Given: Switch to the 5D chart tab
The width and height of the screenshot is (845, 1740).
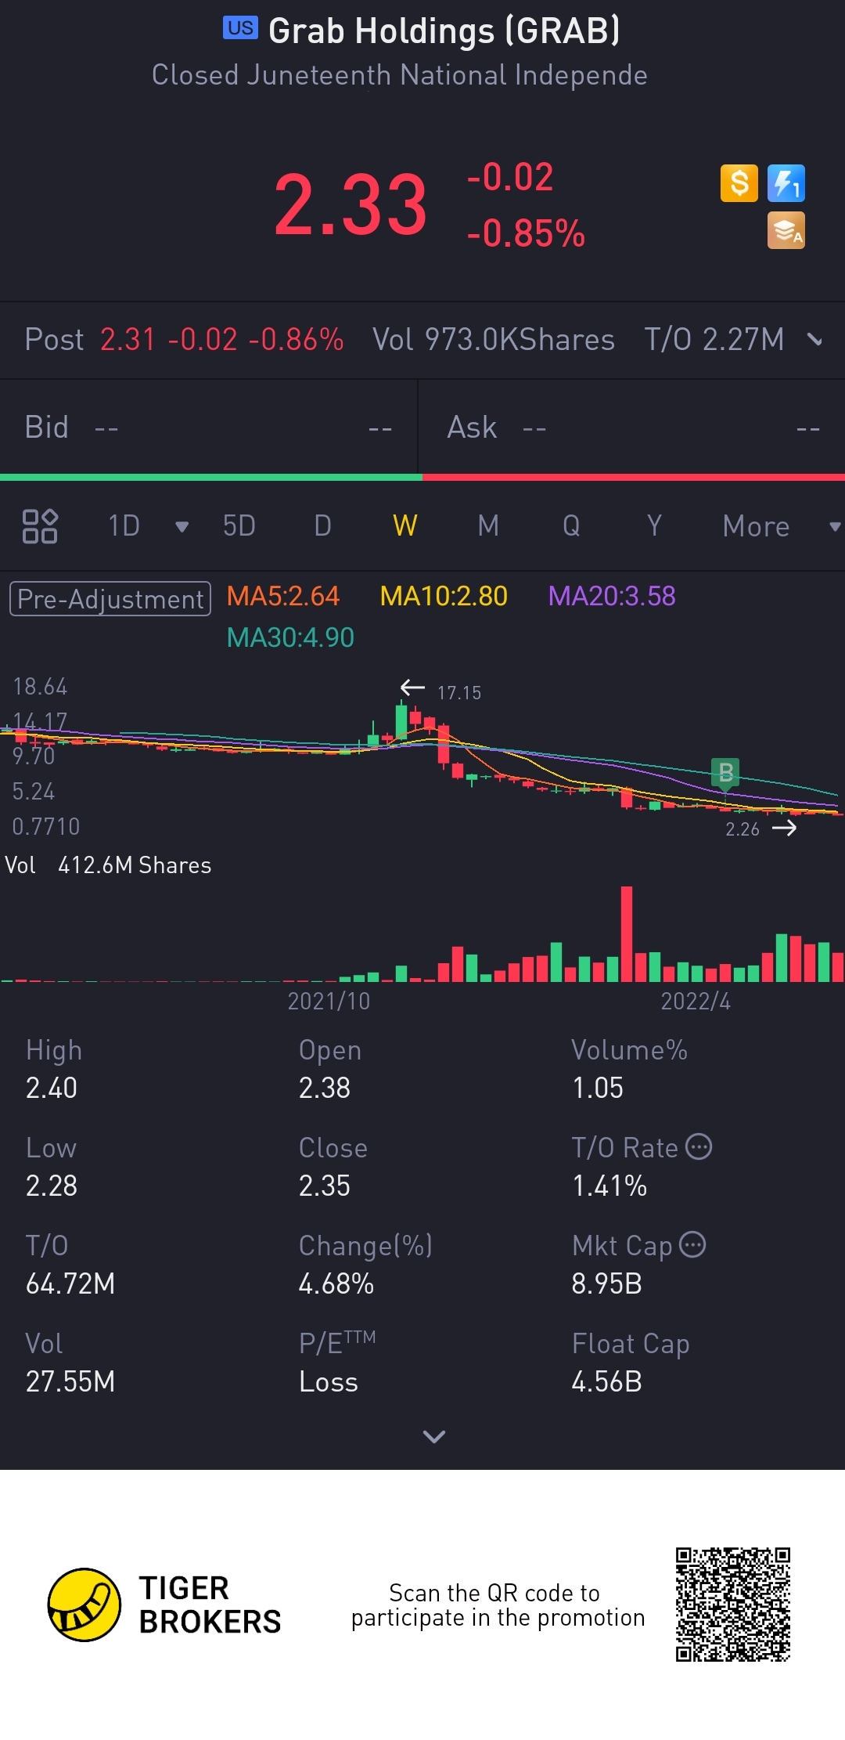Looking at the screenshot, I should click(239, 526).
